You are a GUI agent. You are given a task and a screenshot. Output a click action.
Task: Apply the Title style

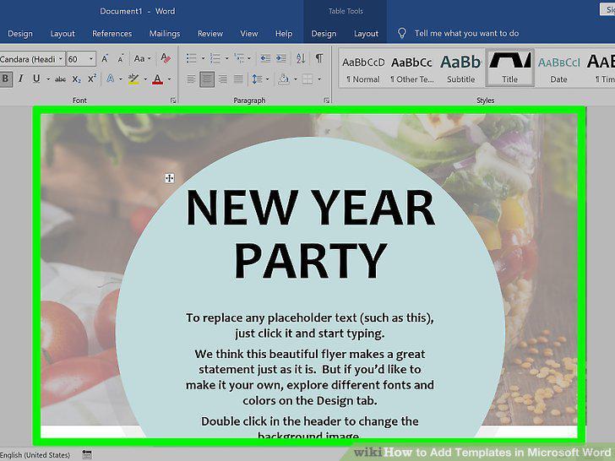tap(510, 68)
